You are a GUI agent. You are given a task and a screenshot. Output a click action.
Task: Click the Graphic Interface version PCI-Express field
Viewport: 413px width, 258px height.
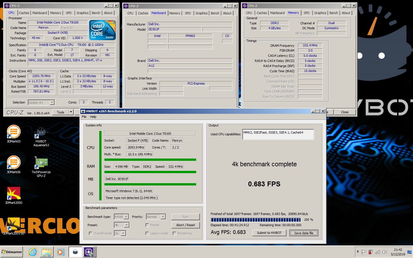click(x=196, y=83)
